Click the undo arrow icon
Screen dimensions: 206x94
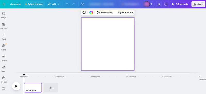click(67, 4)
